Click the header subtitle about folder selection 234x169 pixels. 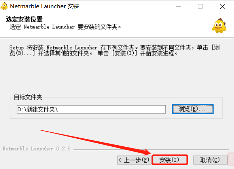pyautogui.click(x=65, y=27)
